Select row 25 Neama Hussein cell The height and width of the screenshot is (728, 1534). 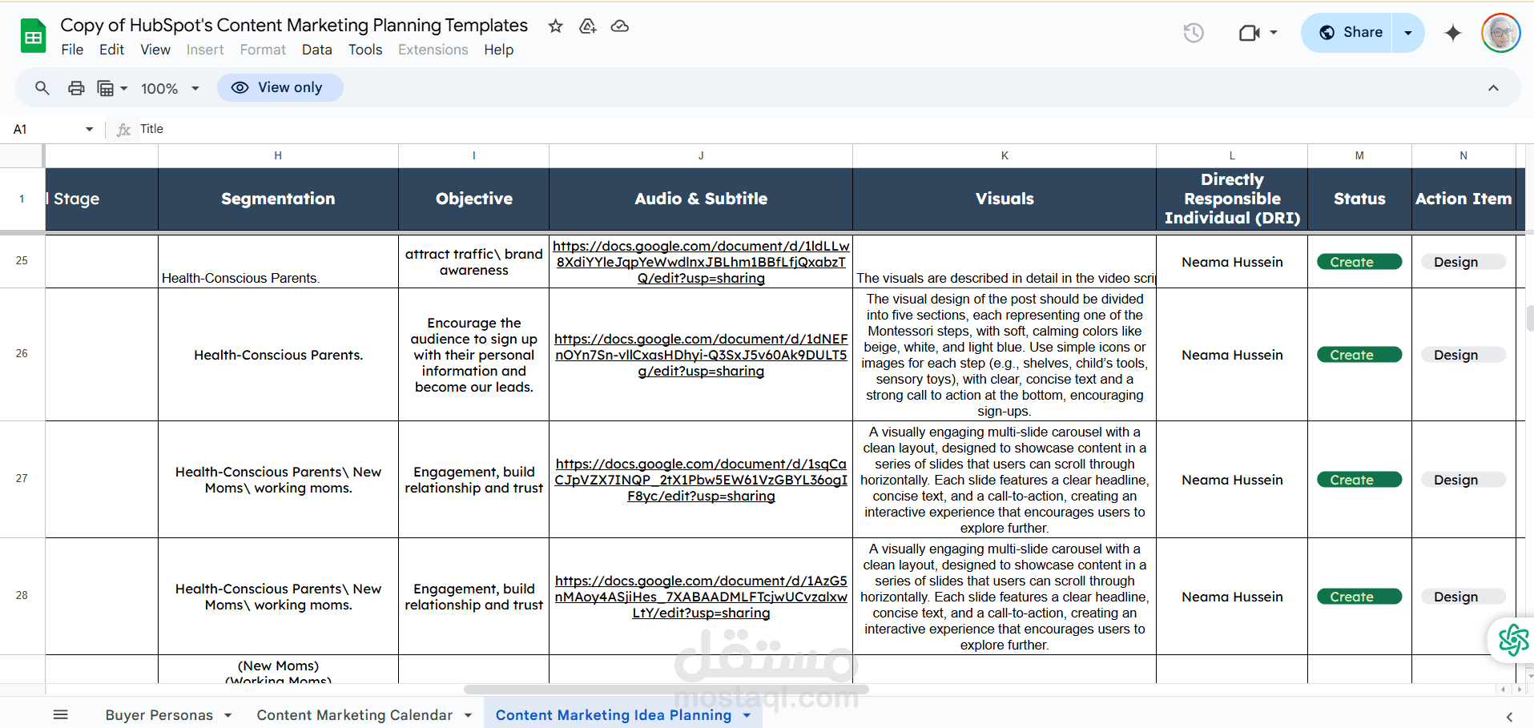point(1232,262)
